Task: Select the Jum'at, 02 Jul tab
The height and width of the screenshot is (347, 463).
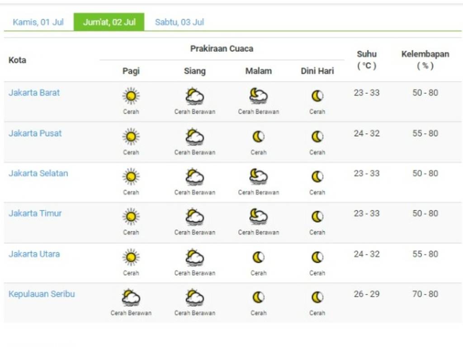Action: tap(109, 22)
